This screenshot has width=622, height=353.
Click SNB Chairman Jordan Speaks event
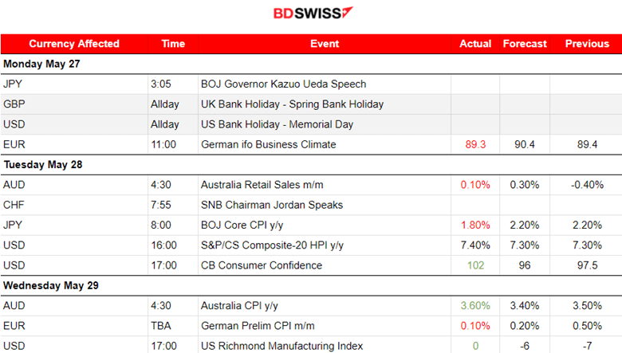click(x=272, y=205)
